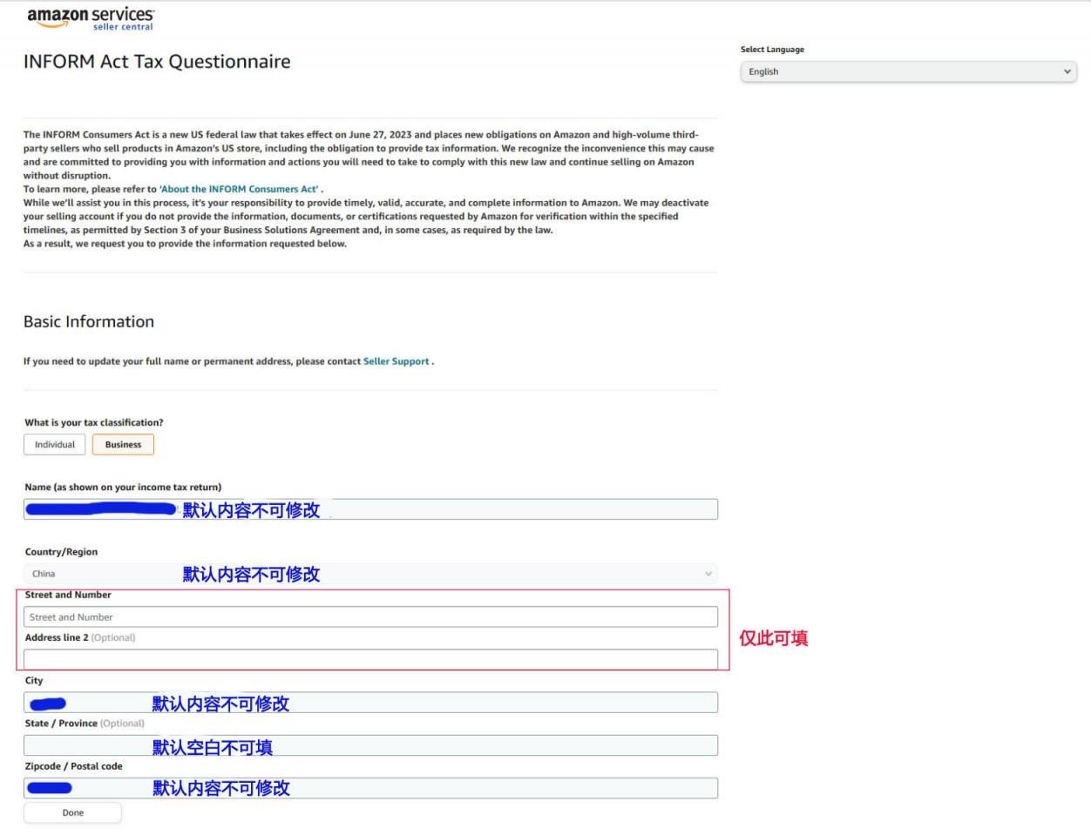The image size is (1091, 835).
Task: Click the Zipcode / Postal code label
Action: 74,766
